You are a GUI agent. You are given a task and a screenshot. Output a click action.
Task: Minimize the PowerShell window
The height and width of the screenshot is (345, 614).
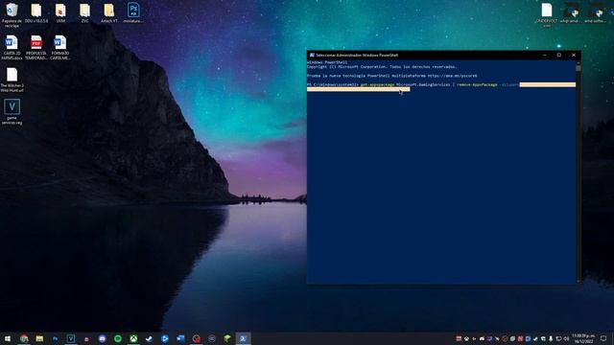[545, 56]
